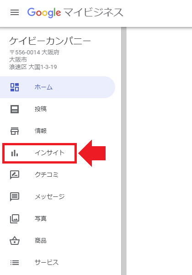The width and height of the screenshot is (192, 275).
Task: Click the サービス list icon
Action: (x=15, y=263)
